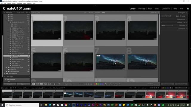Filter by red label in filmstrip bar
Screen dimensions: 191x107
point(162,88)
